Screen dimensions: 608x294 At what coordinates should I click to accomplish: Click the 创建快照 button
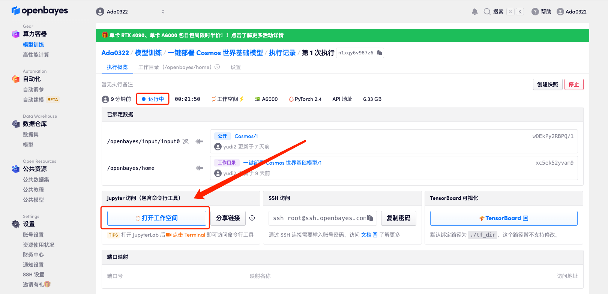547,84
